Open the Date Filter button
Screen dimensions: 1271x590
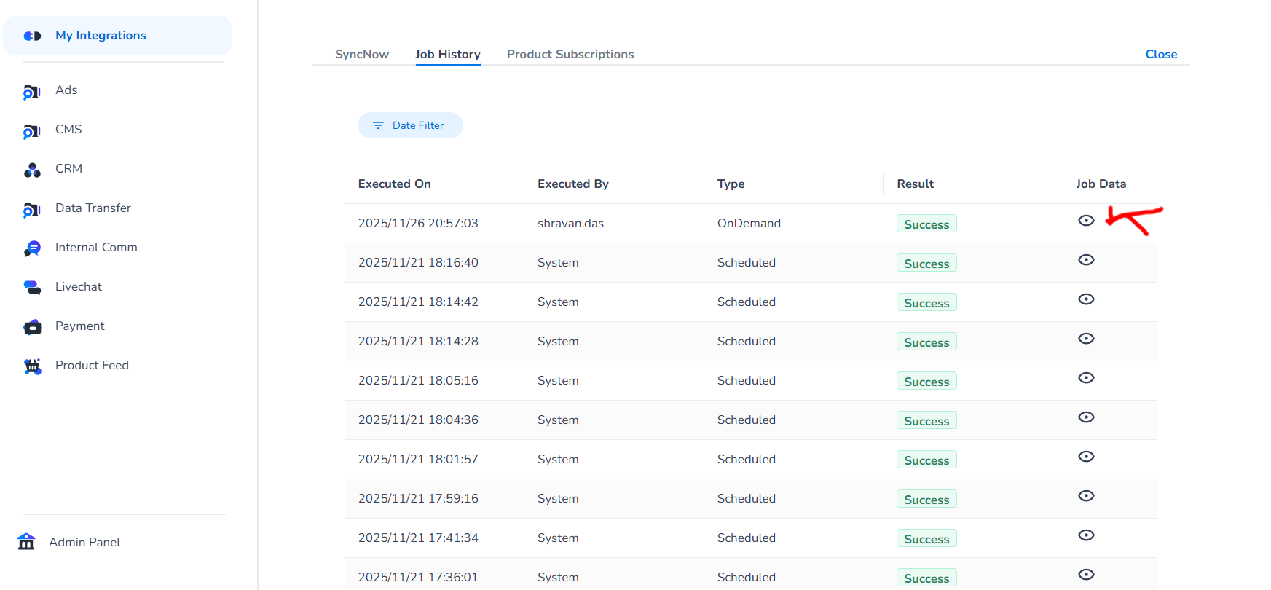[x=410, y=125]
